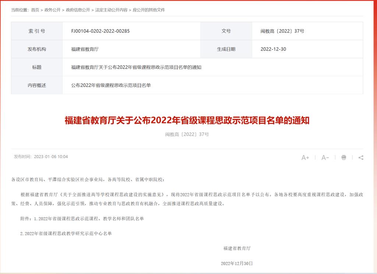Decrease font size with A- icon
This screenshot has width=377, height=274.
point(325,158)
